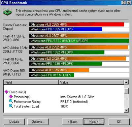
Task: Click the Field column header
Action: click(31, 82)
